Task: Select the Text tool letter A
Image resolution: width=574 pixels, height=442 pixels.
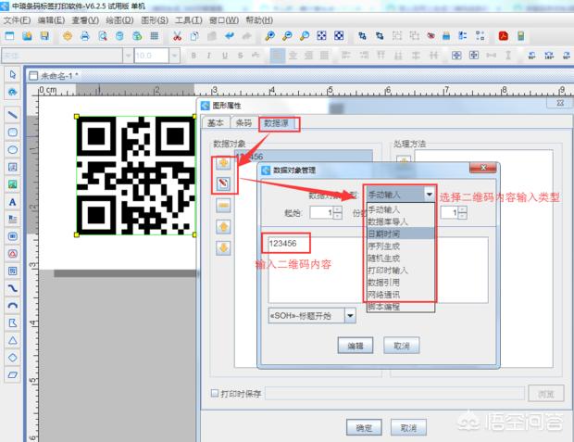Action: (x=13, y=202)
